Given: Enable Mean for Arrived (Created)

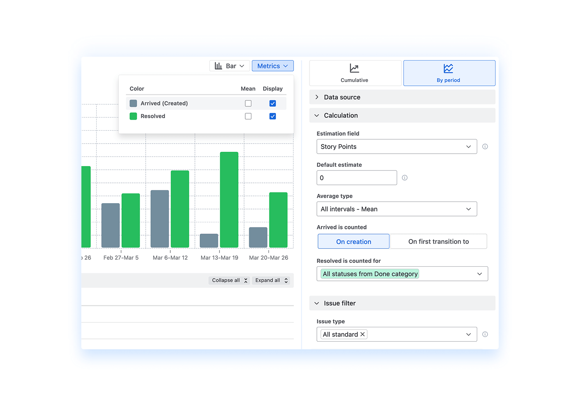Looking at the screenshot, I should (x=248, y=103).
